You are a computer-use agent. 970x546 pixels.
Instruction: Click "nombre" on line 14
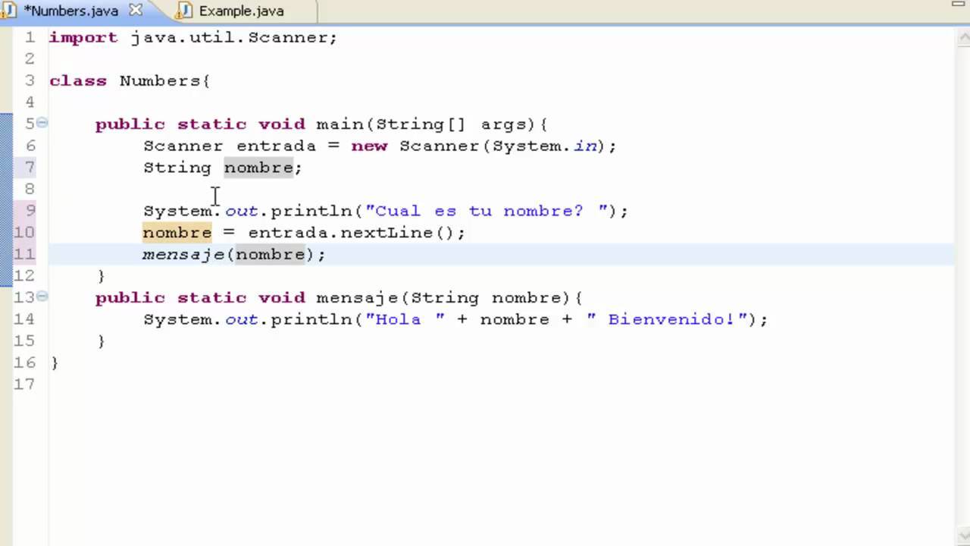pyautogui.click(x=515, y=320)
